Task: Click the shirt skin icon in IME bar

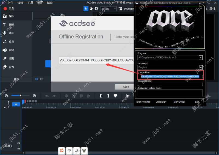Action: tap(84, 151)
